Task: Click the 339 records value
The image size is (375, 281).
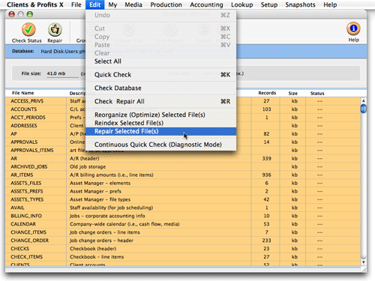Action: [266, 159]
